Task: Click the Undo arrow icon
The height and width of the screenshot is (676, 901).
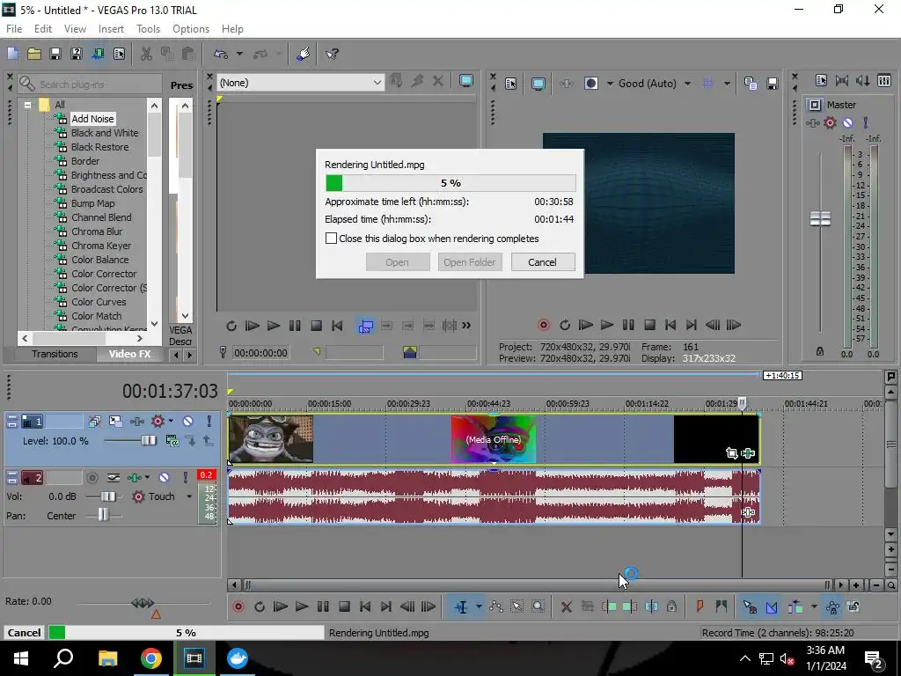Action: (221, 54)
